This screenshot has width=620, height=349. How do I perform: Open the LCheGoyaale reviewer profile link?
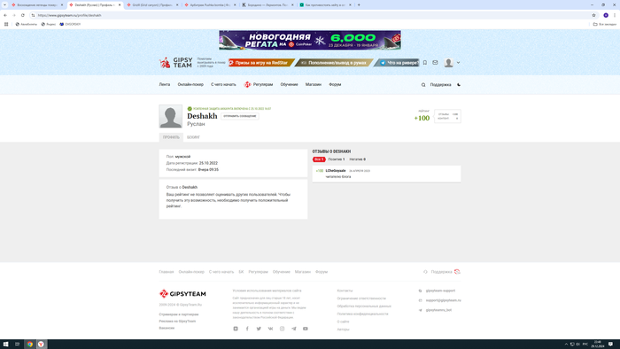(336, 171)
